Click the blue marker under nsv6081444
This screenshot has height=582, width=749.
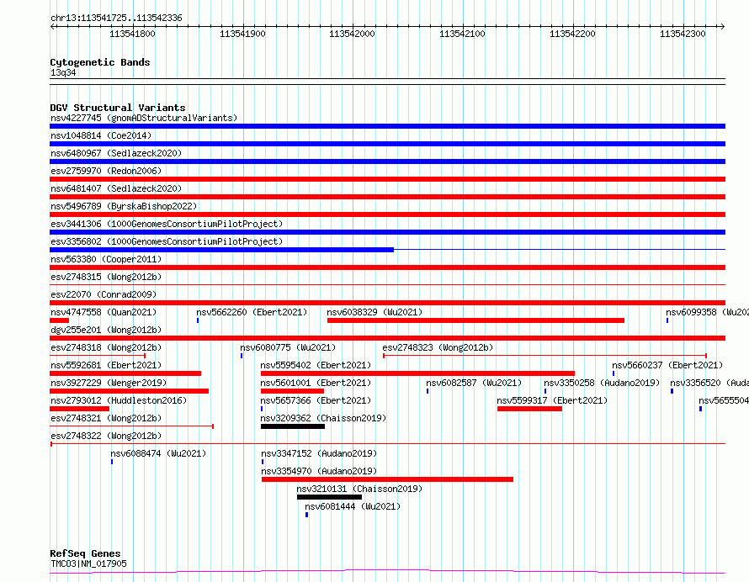click(306, 515)
